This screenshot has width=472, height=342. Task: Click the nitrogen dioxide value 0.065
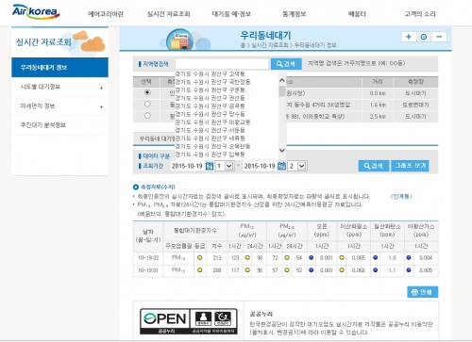(359, 258)
